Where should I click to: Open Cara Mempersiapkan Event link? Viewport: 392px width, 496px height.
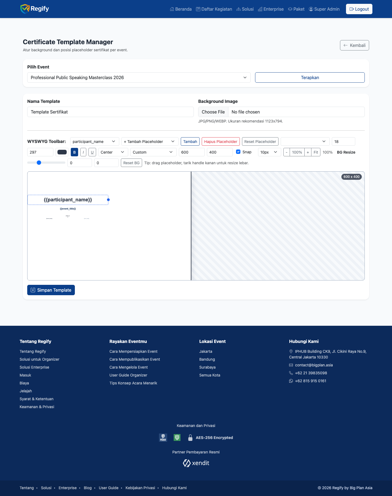click(133, 351)
